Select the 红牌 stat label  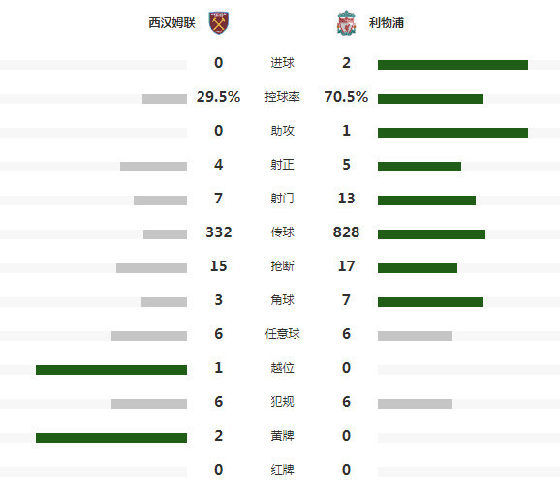click(282, 470)
